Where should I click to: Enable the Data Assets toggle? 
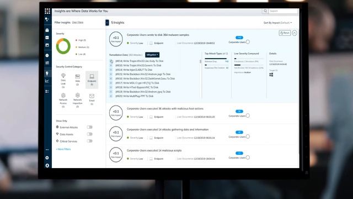click(89, 134)
